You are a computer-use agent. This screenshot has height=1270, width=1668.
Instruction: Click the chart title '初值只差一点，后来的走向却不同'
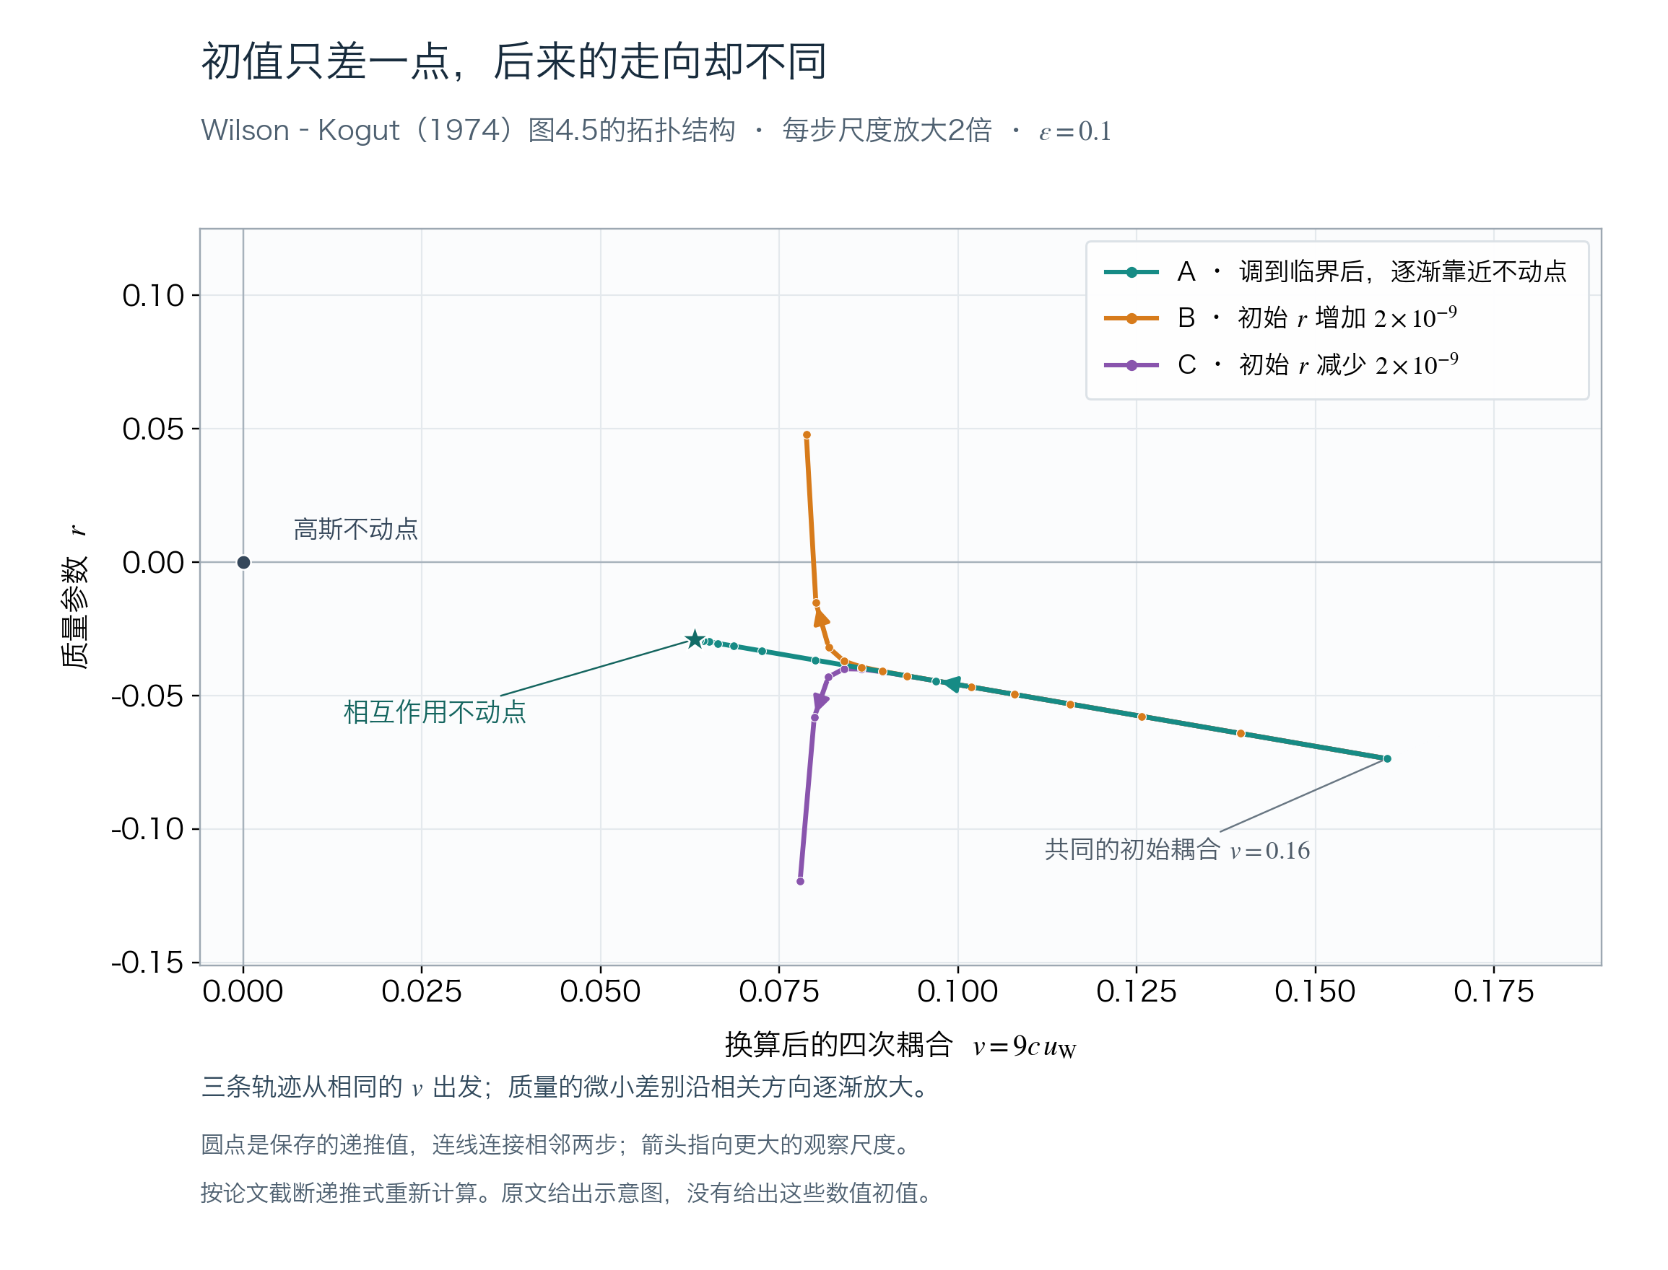513,61
